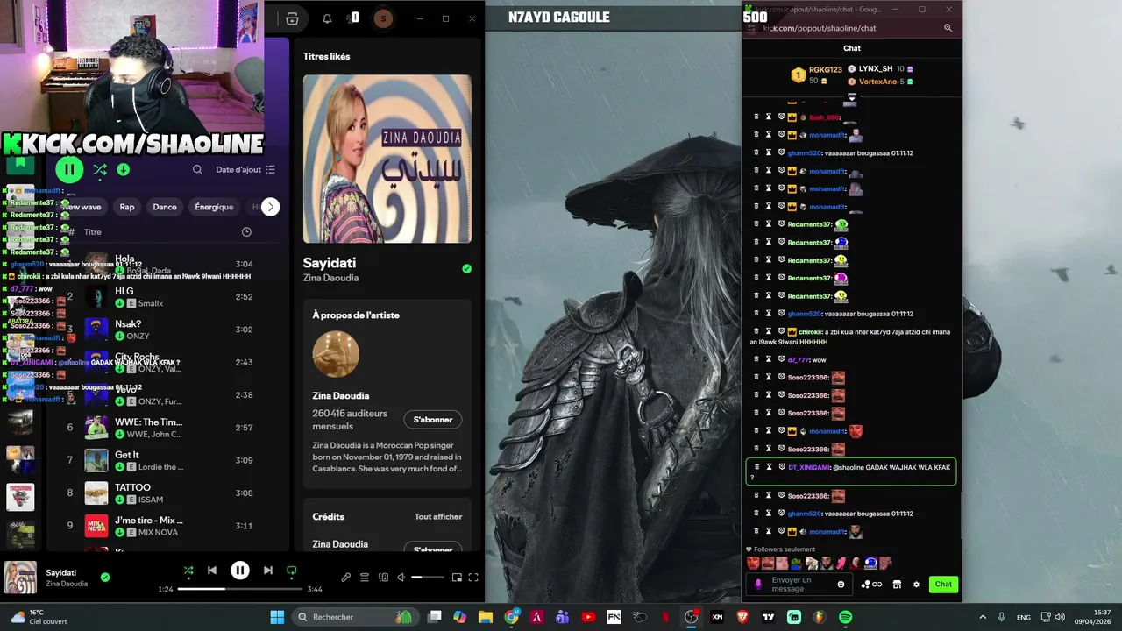
Task: Open Spotify notifications bell icon
Action: pyautogui.click(x=327, y=18)
